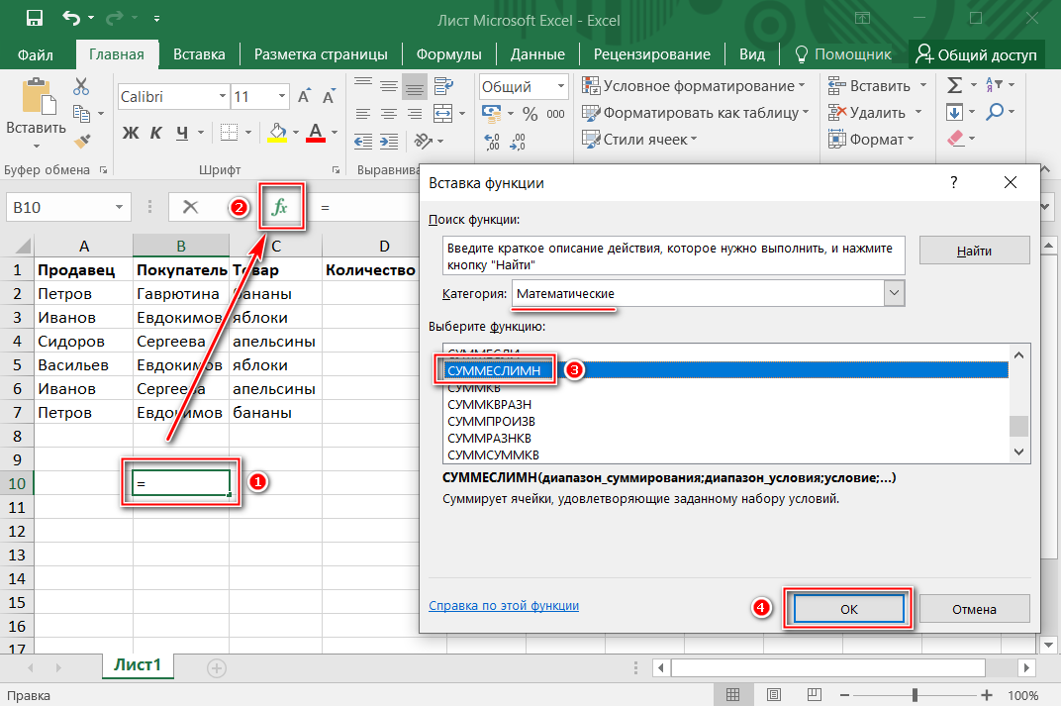Apply percent style format
This screenshot has width=1061, height=706.
tap(530, 114)
